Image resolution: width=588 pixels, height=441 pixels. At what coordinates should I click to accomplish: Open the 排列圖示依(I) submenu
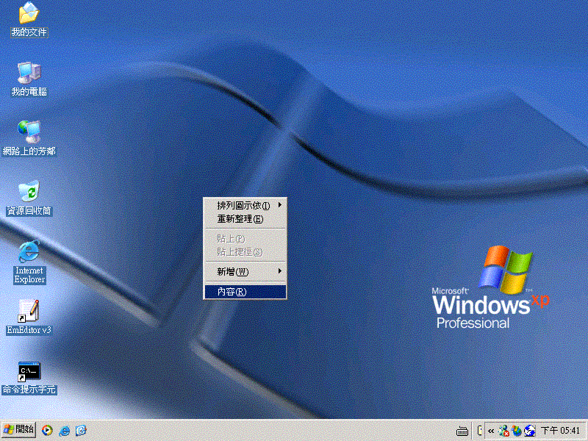[245, 206]
